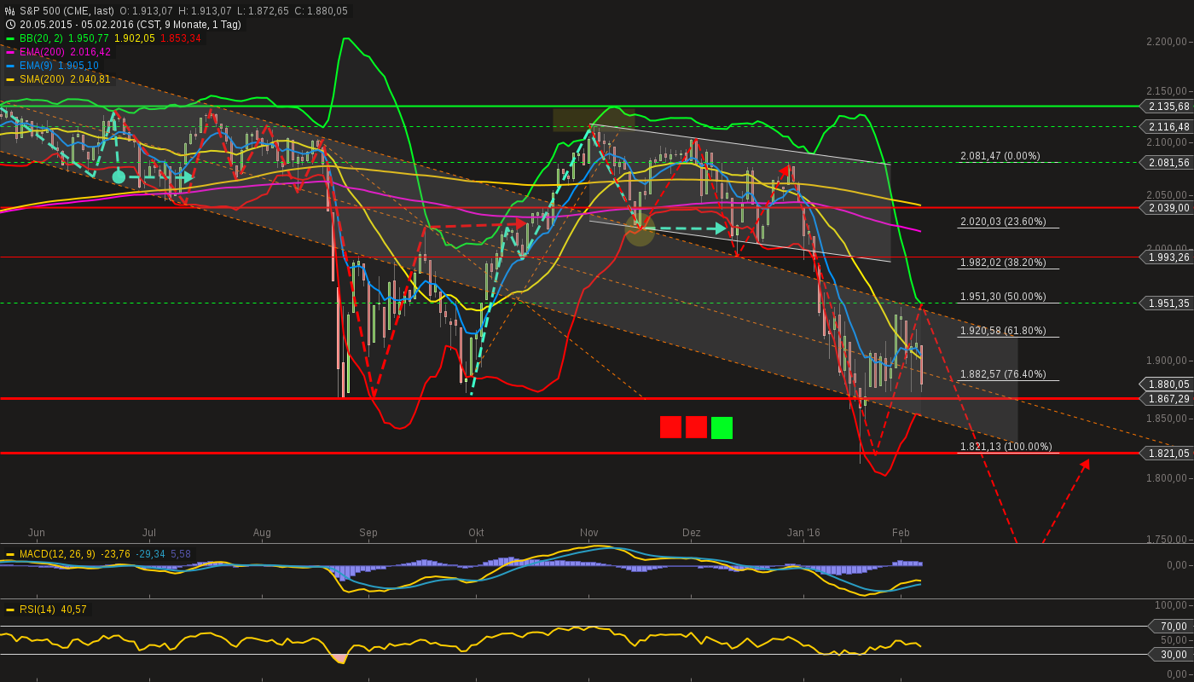This screenshot has width=1194, height=682.
Task: Click the Jun month label on time axis
Action: 37,533
